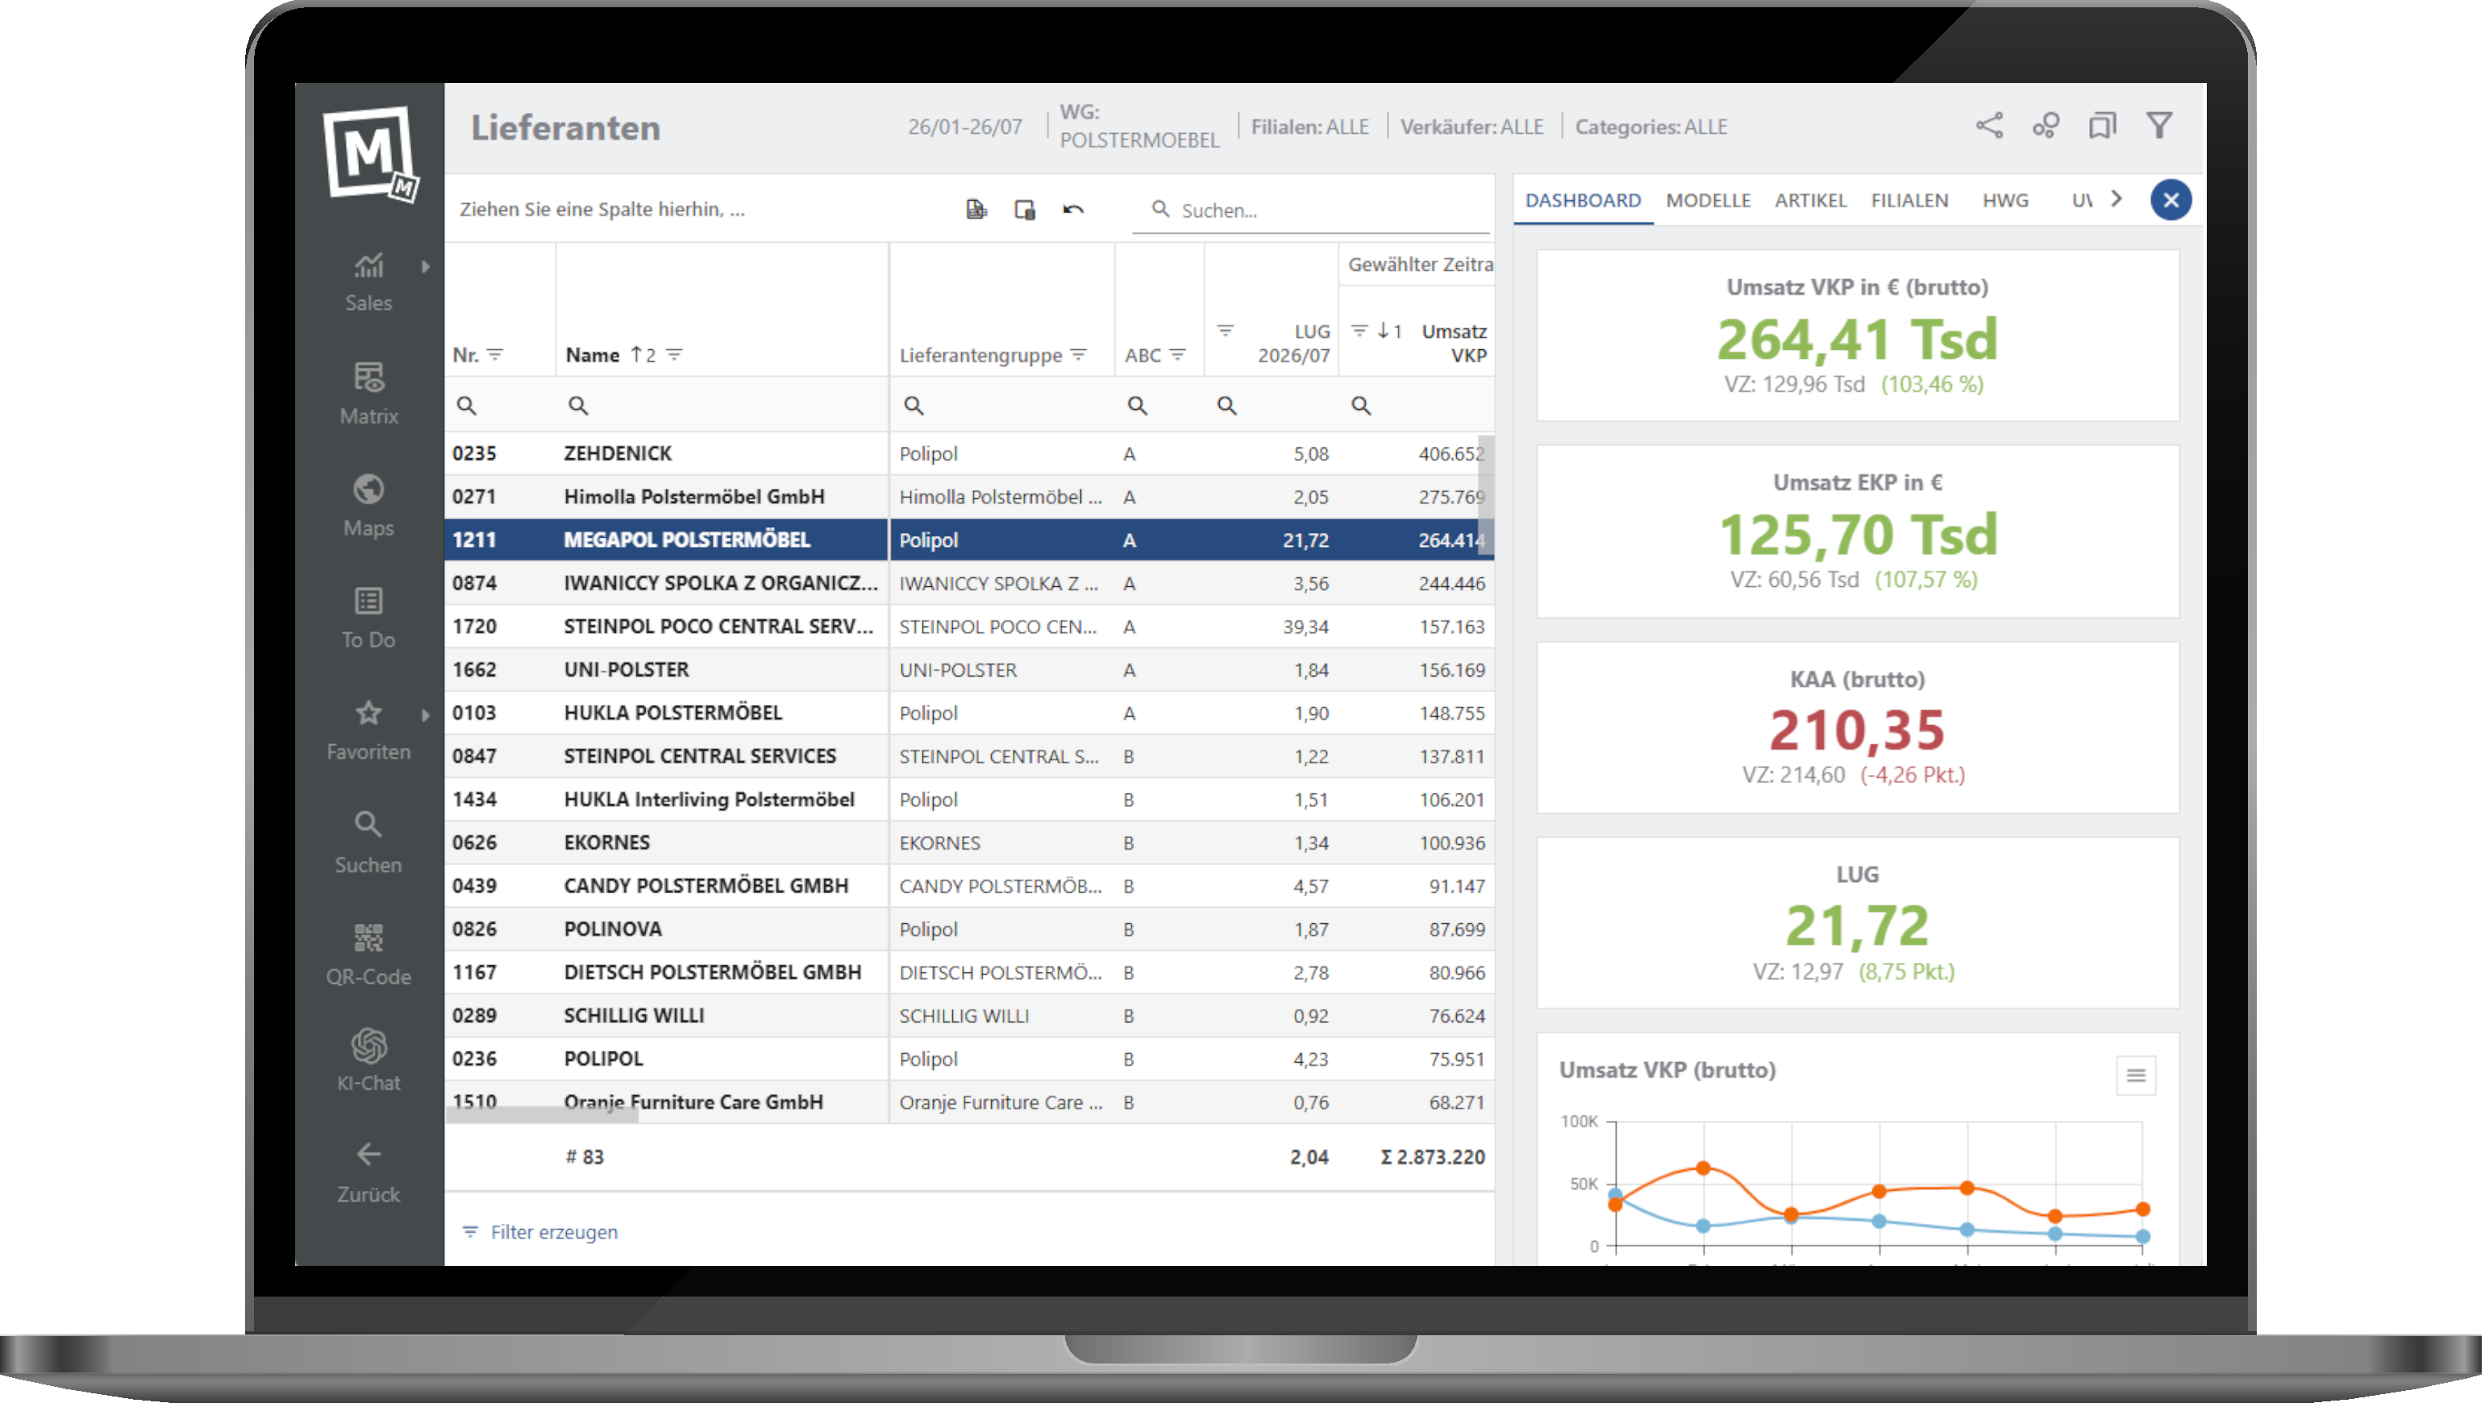Image resolution: width=2489 pixels, height=1403 pixels.
Task: Open the Name column filter
Action: [x=674, y=355]
